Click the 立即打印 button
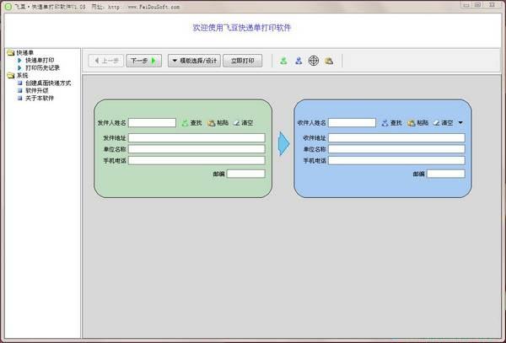 coord(242,61)
